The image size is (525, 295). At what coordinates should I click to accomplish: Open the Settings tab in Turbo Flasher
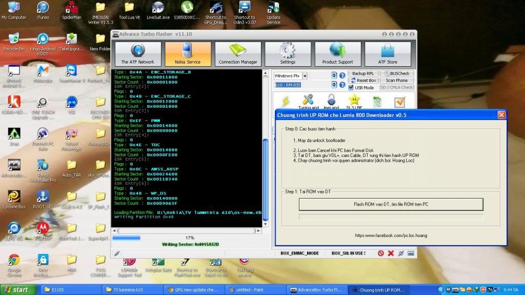coord(288,54)
